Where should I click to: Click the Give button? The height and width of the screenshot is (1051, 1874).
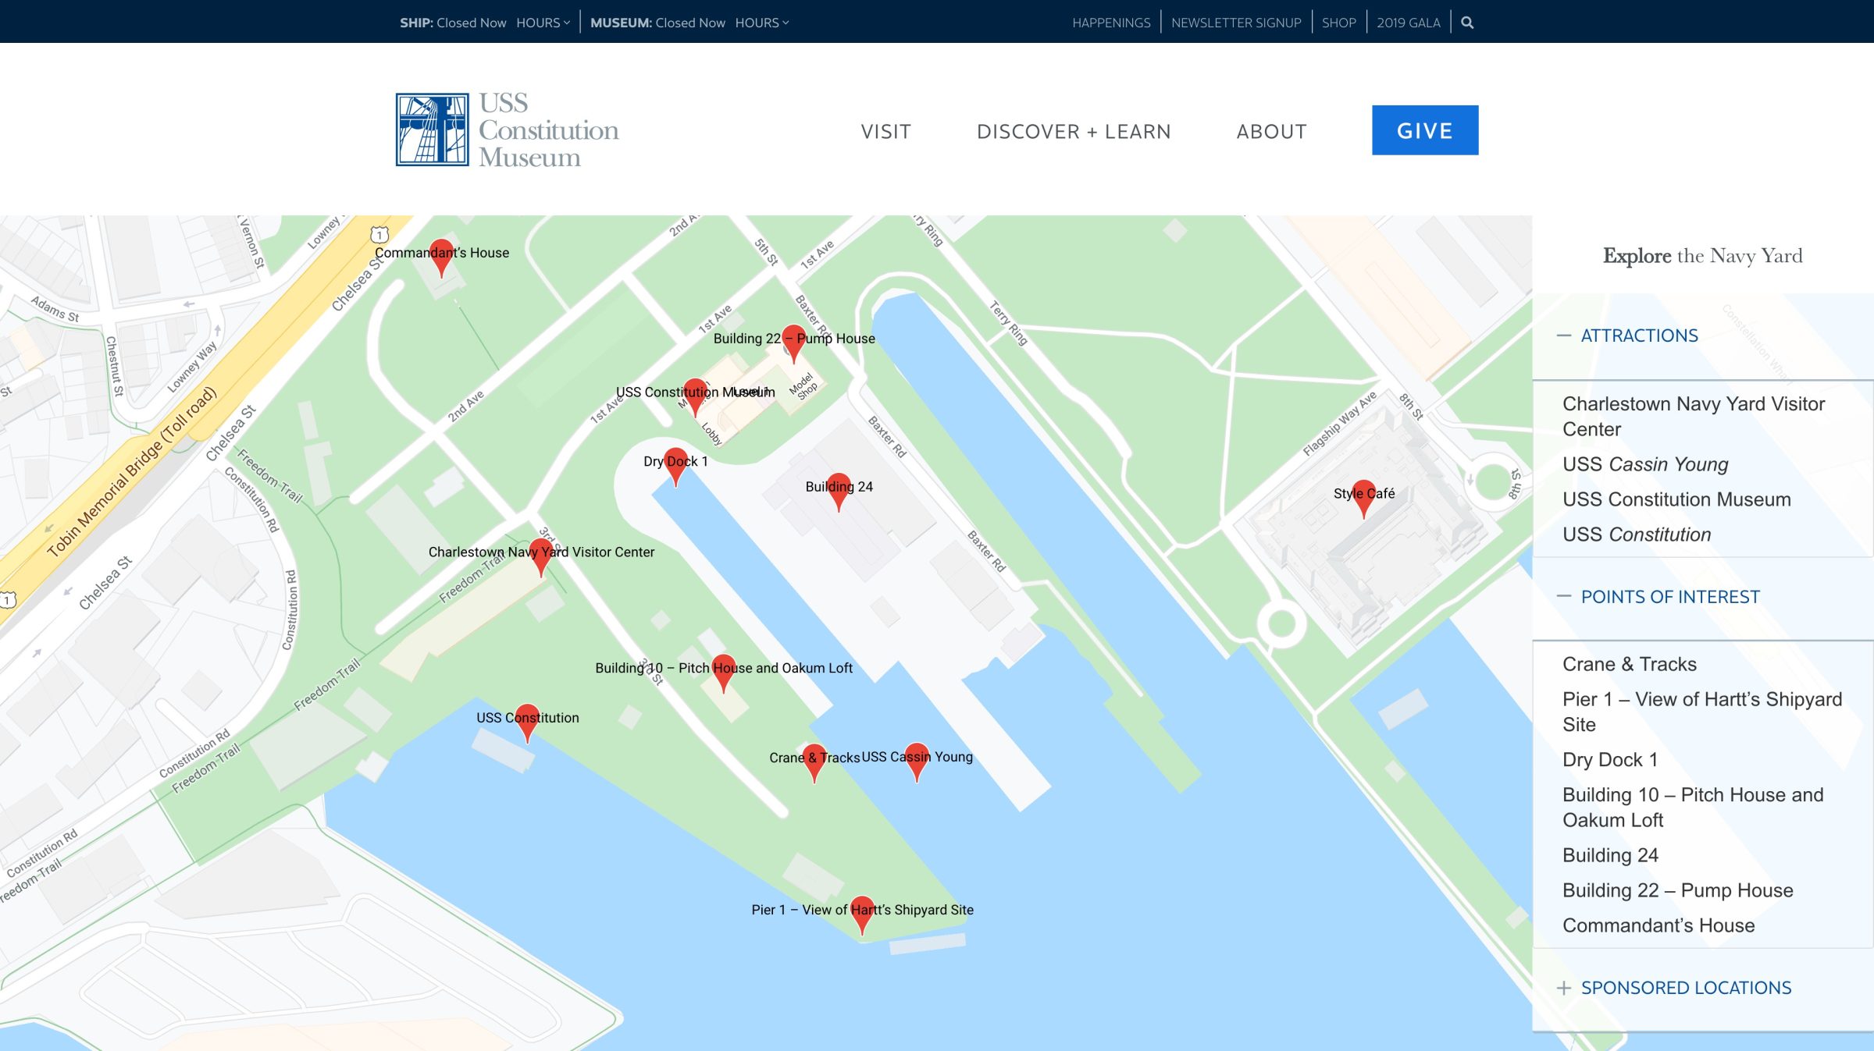(x=1425, y=130)
